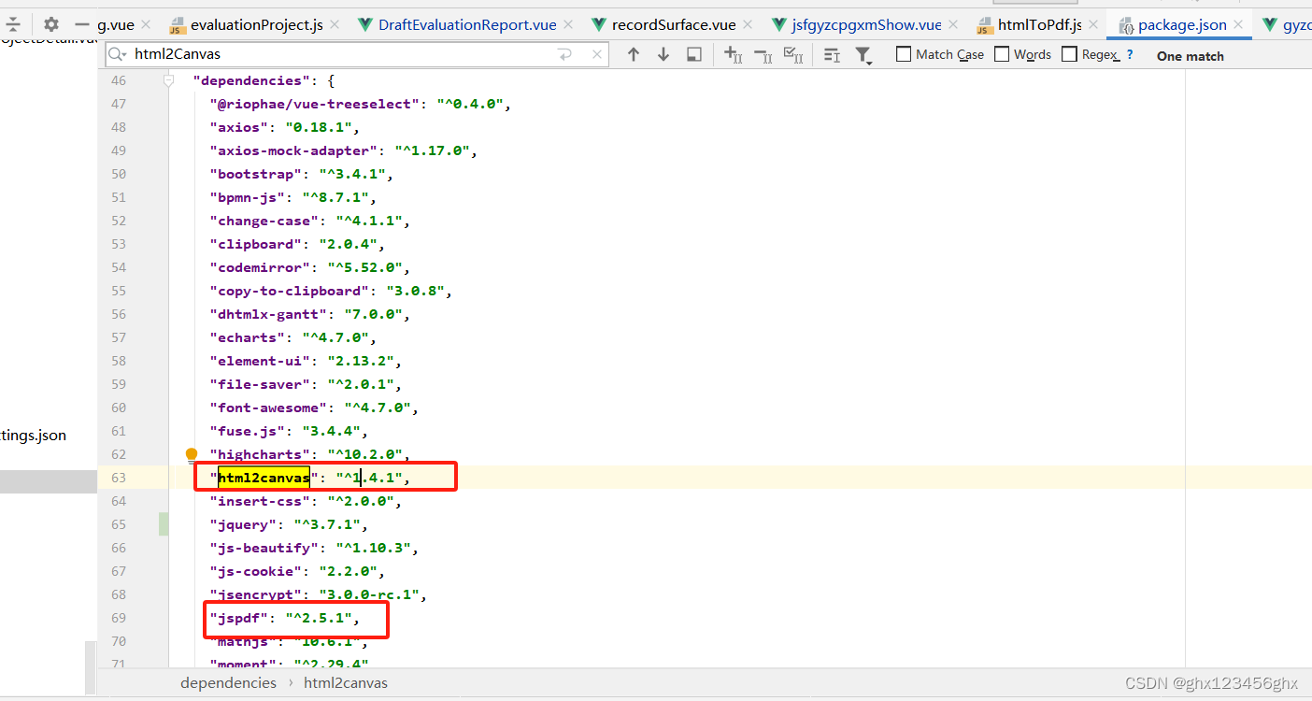The height and width of the screenshot is (701, 1312).
Task: Click the "bpmn-js" dependency key
Action: (x=248, y=197)
